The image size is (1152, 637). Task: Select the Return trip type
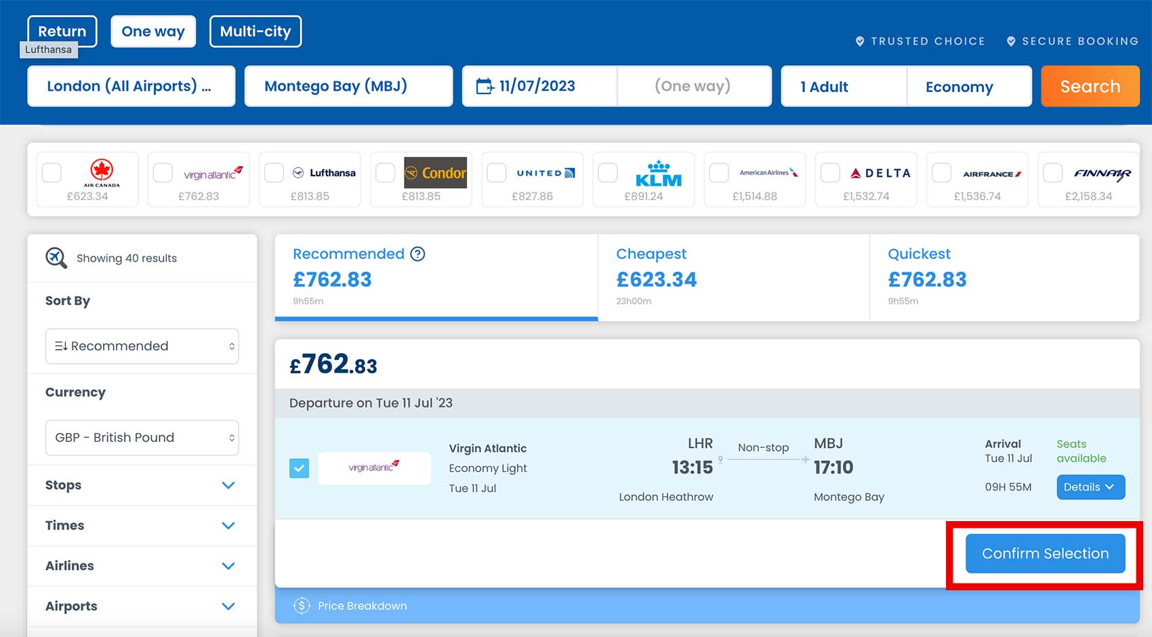tap(62, 31)
